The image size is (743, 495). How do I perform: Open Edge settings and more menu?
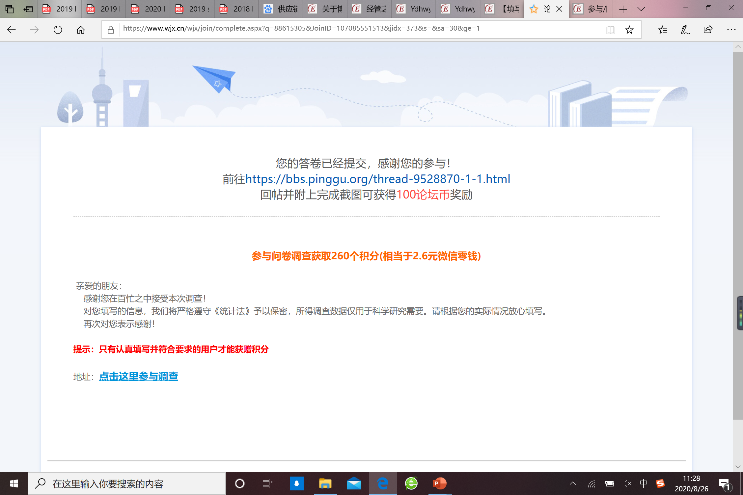(731, 30)
